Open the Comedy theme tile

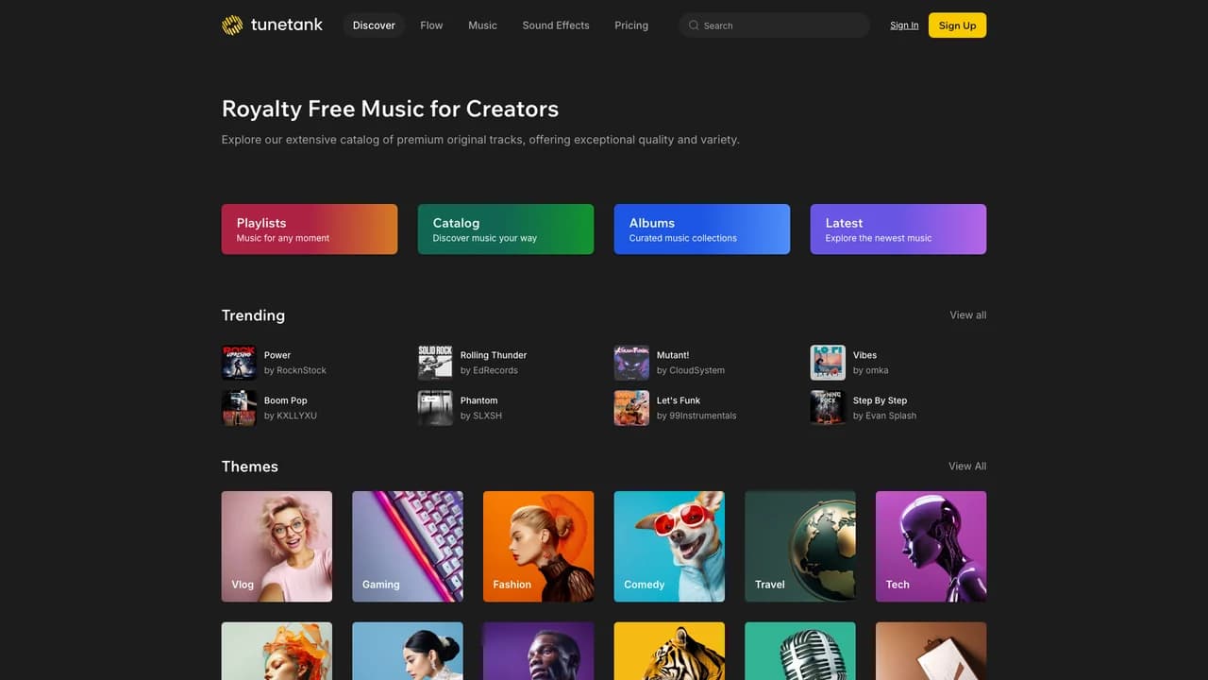669,547
